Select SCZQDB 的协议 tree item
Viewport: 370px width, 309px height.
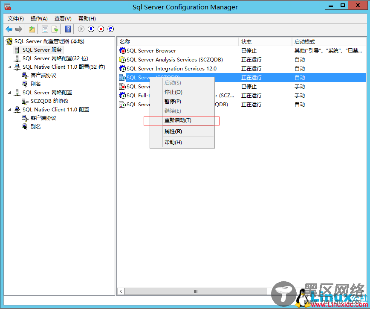(x=49, y=101)
